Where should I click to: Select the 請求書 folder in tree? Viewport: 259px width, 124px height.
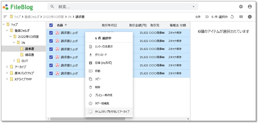(x=29, y=49)
